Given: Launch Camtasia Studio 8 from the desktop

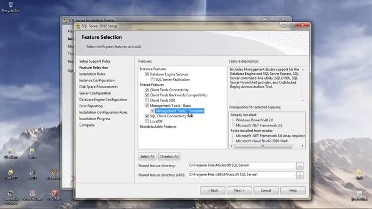Looking at the screenshot, I should 10,197.
